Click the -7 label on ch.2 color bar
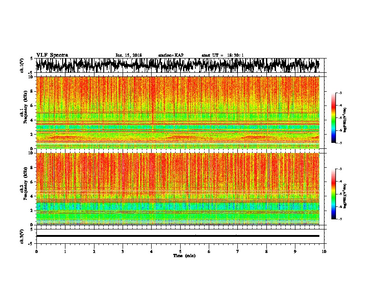 [340, 219]
